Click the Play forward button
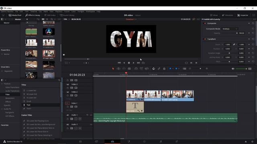 click(133, 63)
